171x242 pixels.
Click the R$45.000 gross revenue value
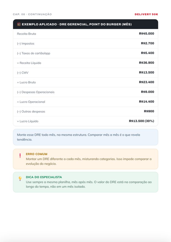(x=146, y=33)
